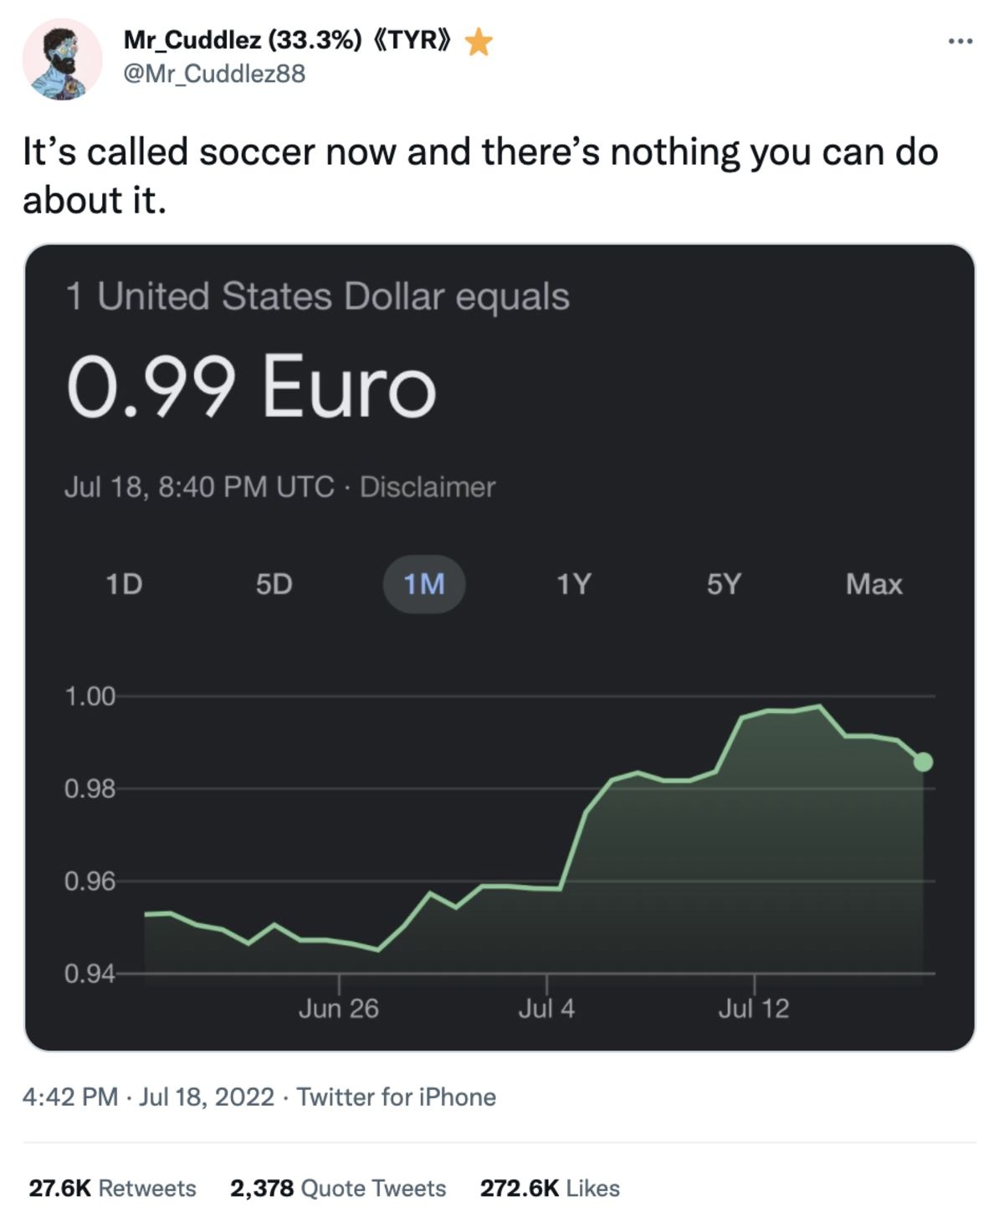The height and width of the screenshot is (1228, 1004).
Task: Click the green current-value chart dot
Action: click(x=923, y=762)
